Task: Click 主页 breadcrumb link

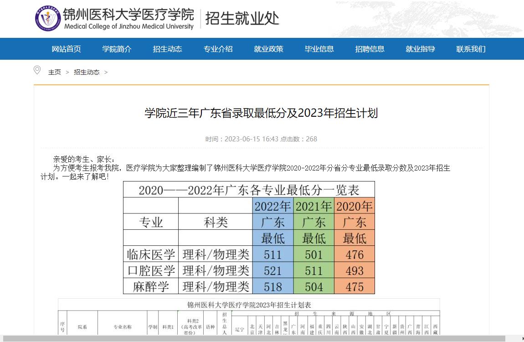Action: click(x=55, y=72)
